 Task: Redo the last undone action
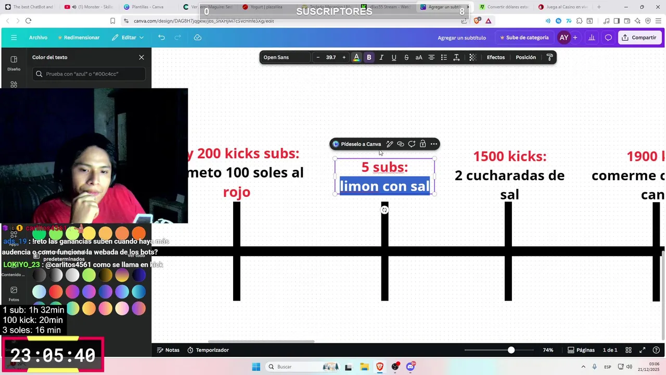coord(178,37)
